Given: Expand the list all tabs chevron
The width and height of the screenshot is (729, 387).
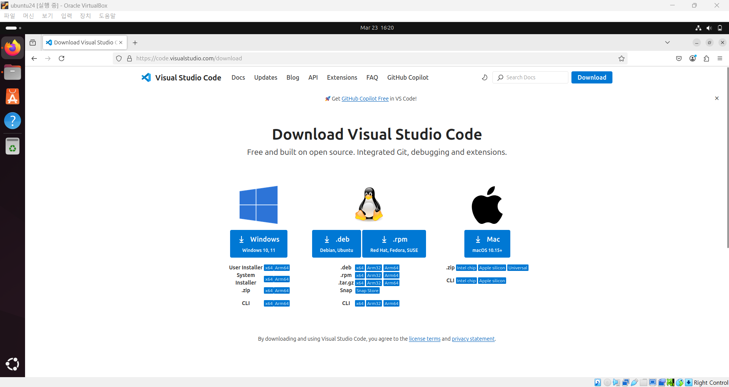Looking at the screenshot, I should click(x=667, y=42).
